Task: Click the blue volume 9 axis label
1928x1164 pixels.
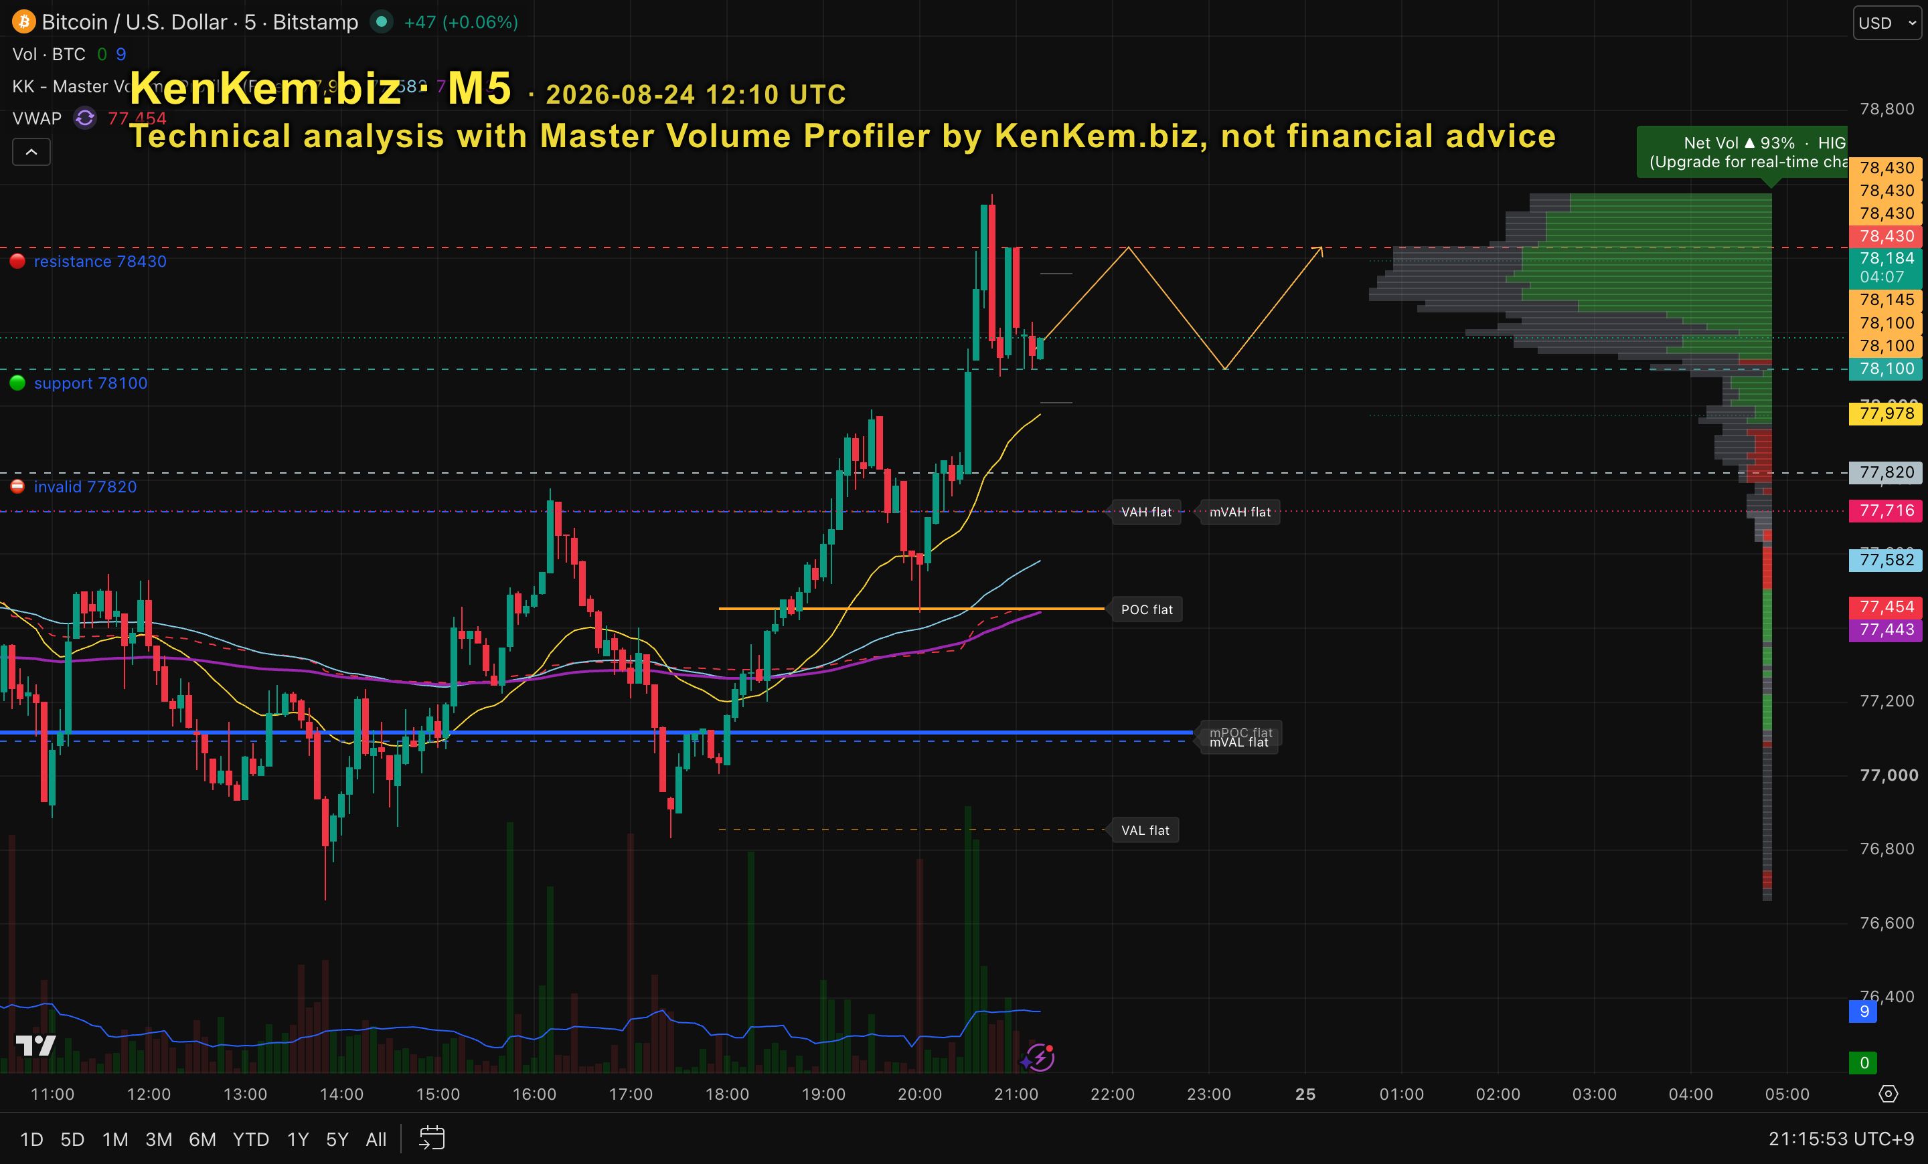Action: [1863, 1011]
